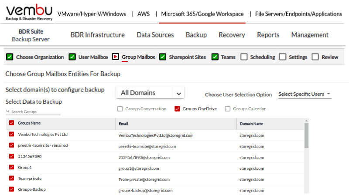Click the table scrollbar up arrow

[307, 121]
